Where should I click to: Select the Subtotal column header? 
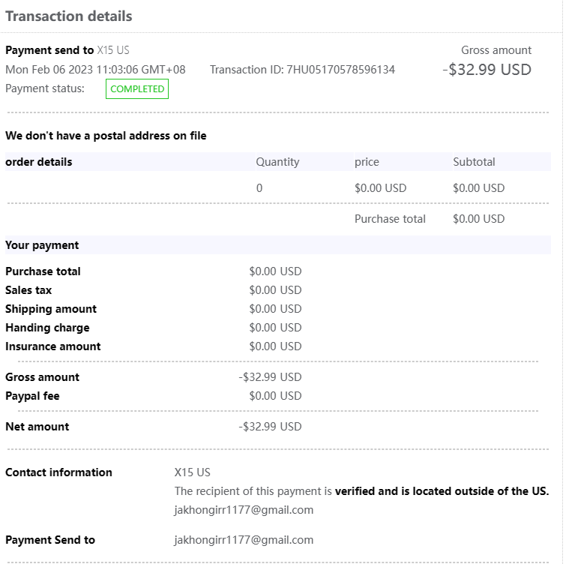[x=474, y=162]
